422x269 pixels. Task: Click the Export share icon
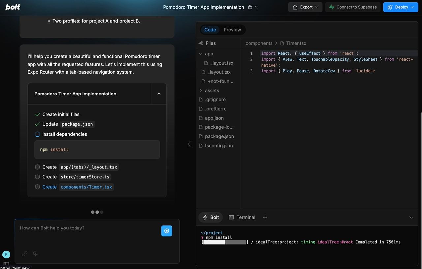295,7
